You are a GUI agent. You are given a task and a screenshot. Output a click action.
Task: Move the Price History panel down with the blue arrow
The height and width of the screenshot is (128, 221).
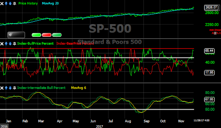[10, 3]
